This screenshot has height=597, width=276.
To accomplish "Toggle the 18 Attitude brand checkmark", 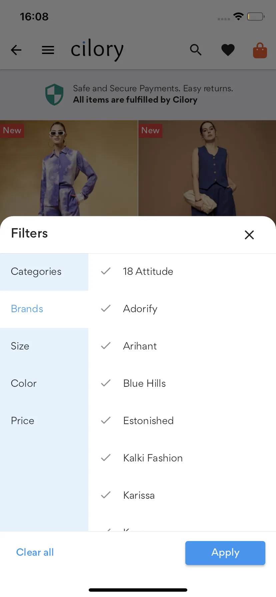I will point(106,272).
